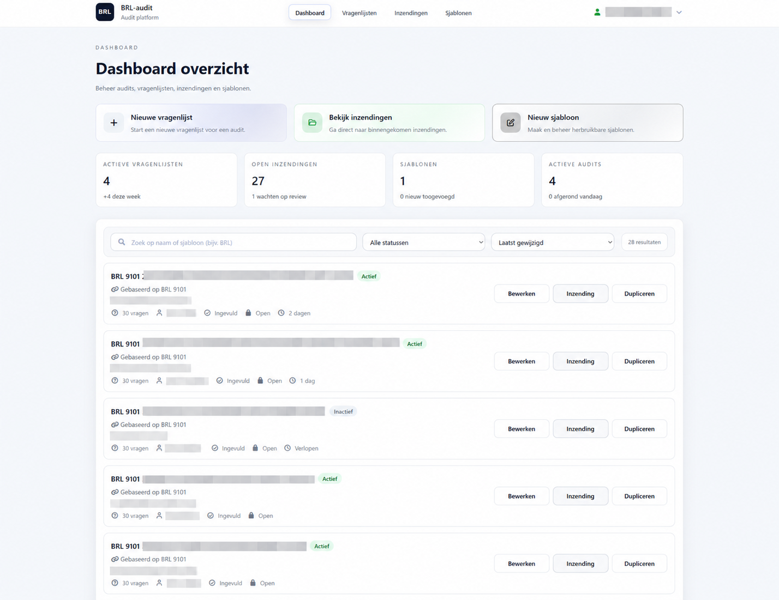Screen dimensions: 779x600
Task: Click the lock icon in the 2 dagen row
Action: (248, 313)
